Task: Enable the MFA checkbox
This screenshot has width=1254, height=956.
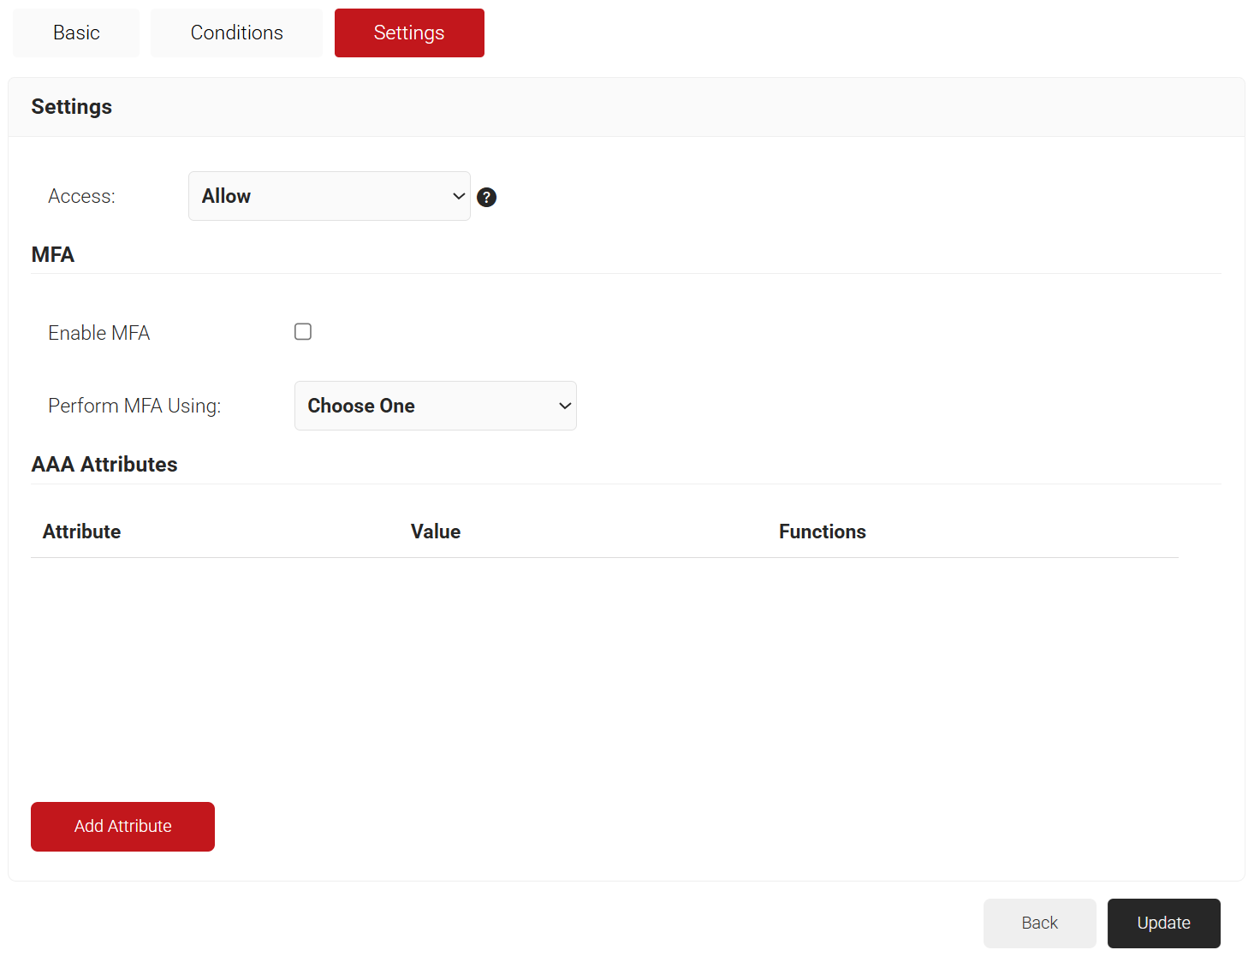Action: 303,331
